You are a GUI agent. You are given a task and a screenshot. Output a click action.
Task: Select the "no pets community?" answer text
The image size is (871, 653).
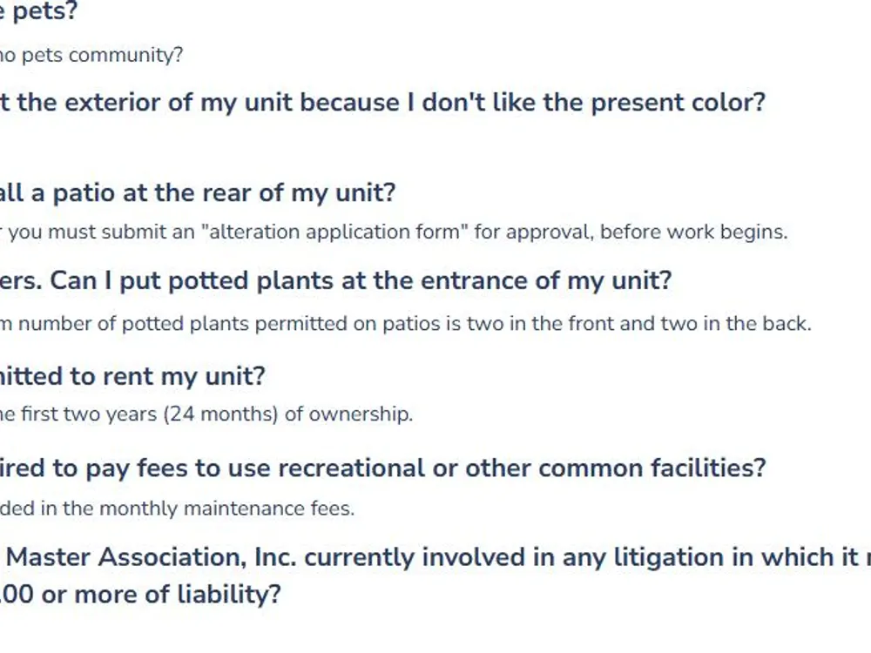pos(91,55)
